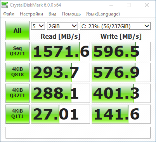This screenshot has width=156, height=142.
Task: Open the drive selector showing C: 23%
Action: pos(115,26)
